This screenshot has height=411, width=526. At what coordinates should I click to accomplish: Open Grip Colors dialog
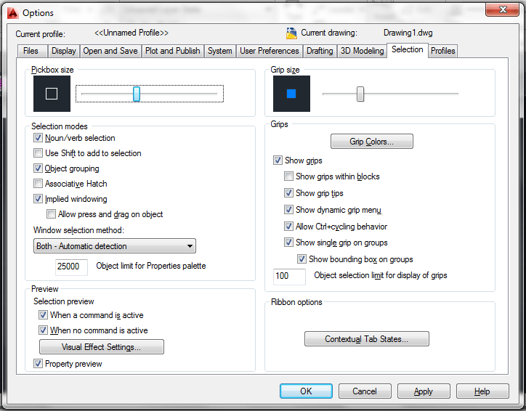(x=372, y=142)
